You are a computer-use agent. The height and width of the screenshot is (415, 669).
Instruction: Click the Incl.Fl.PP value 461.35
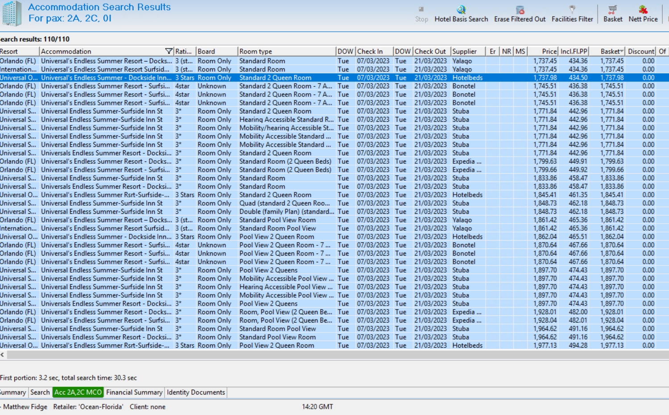[x=578, y=195]
